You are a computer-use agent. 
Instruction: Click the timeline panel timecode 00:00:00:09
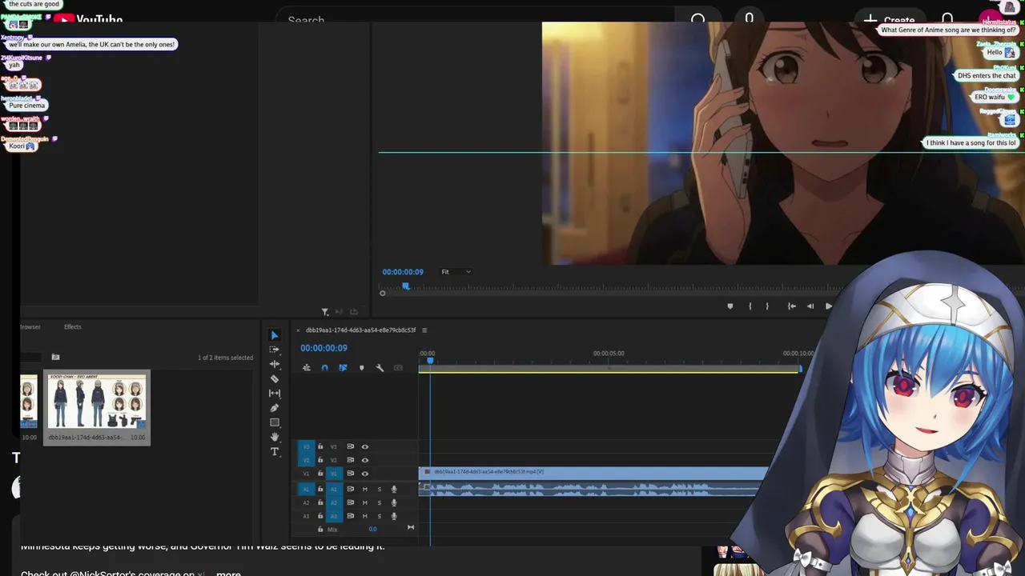(x=324, y=348)
